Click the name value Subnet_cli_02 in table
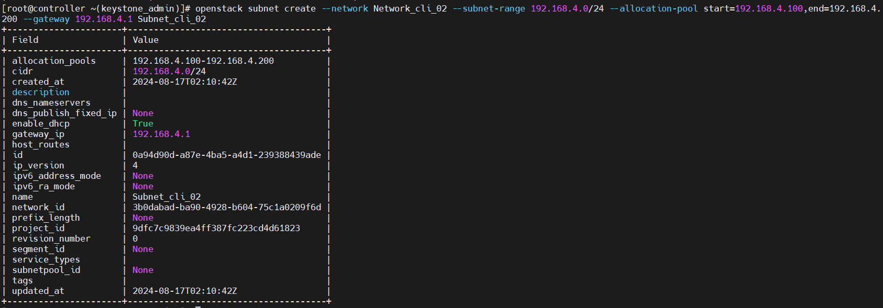This screenshot has height=308, width=883. pyautogui.click(x=167, y=197)
